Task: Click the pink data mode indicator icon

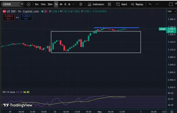Action: pyautogui.click(x=46, y=11)
